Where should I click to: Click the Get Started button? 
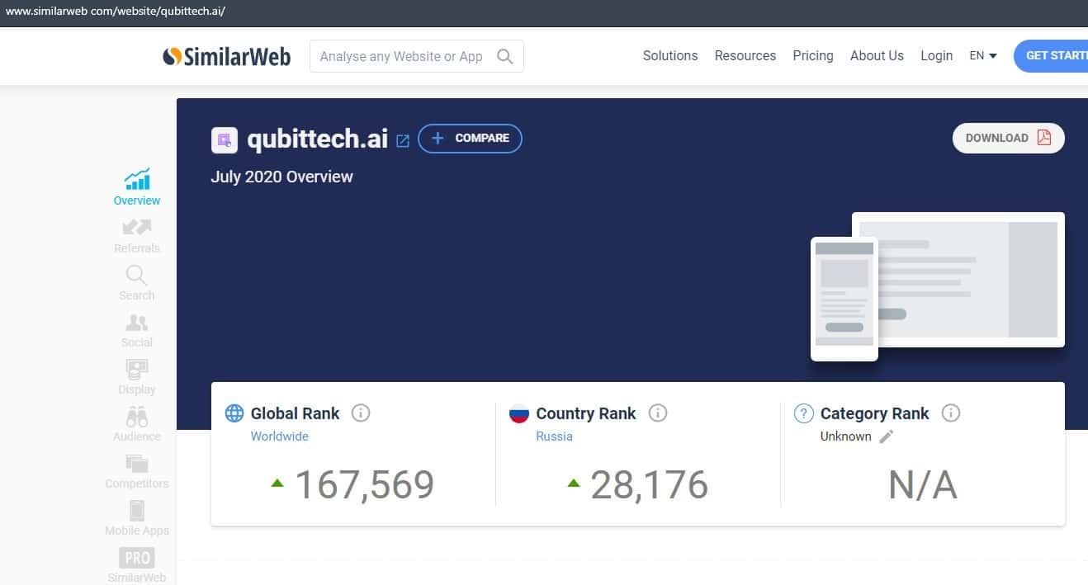[x=1051, y=56]
